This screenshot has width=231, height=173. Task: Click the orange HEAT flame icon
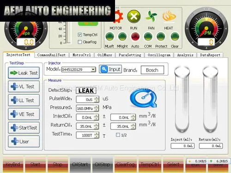click(169, 16)
